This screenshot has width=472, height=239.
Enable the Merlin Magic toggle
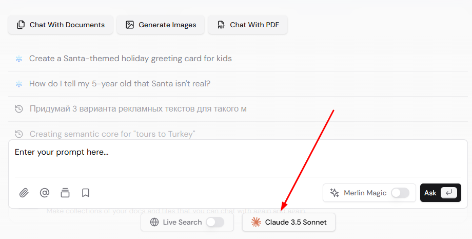coord(400,193)
